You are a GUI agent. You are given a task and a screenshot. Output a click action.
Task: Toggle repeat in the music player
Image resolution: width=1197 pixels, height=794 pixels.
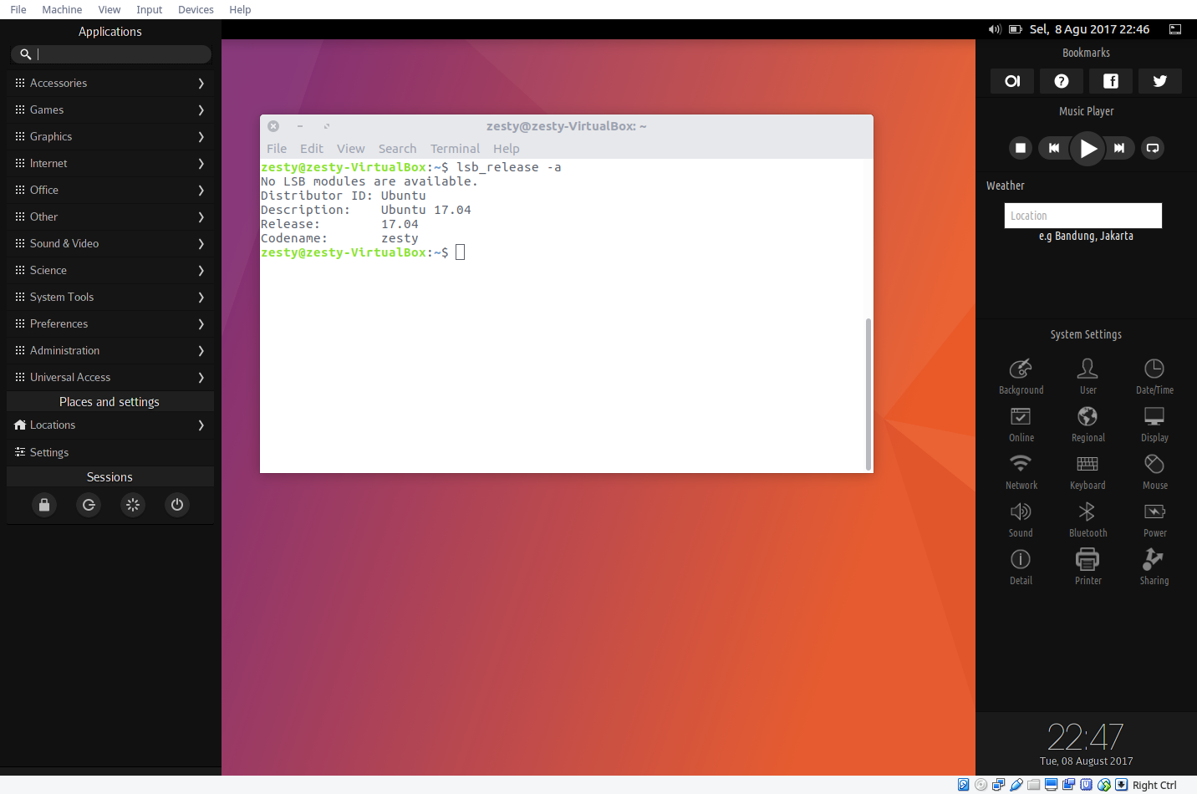[1153, 148]
